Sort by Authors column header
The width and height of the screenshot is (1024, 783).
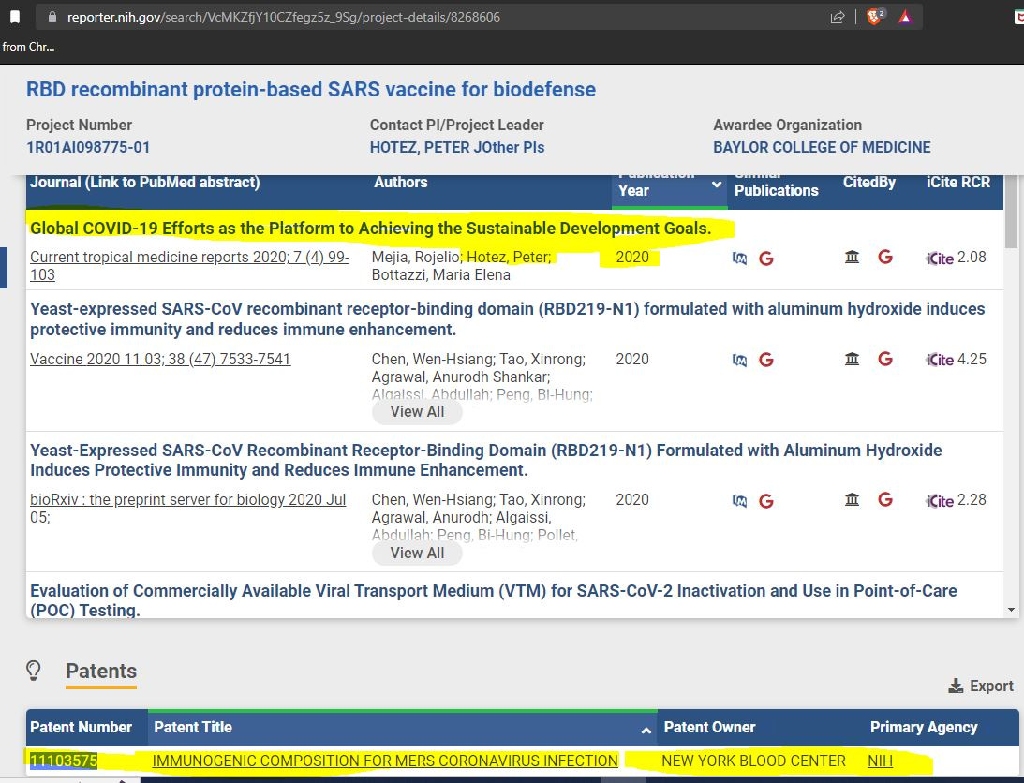pyautogui.click(x=400, y=183)
